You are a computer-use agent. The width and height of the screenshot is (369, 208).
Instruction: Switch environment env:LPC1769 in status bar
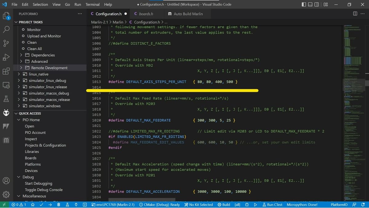tap(113, 205)
